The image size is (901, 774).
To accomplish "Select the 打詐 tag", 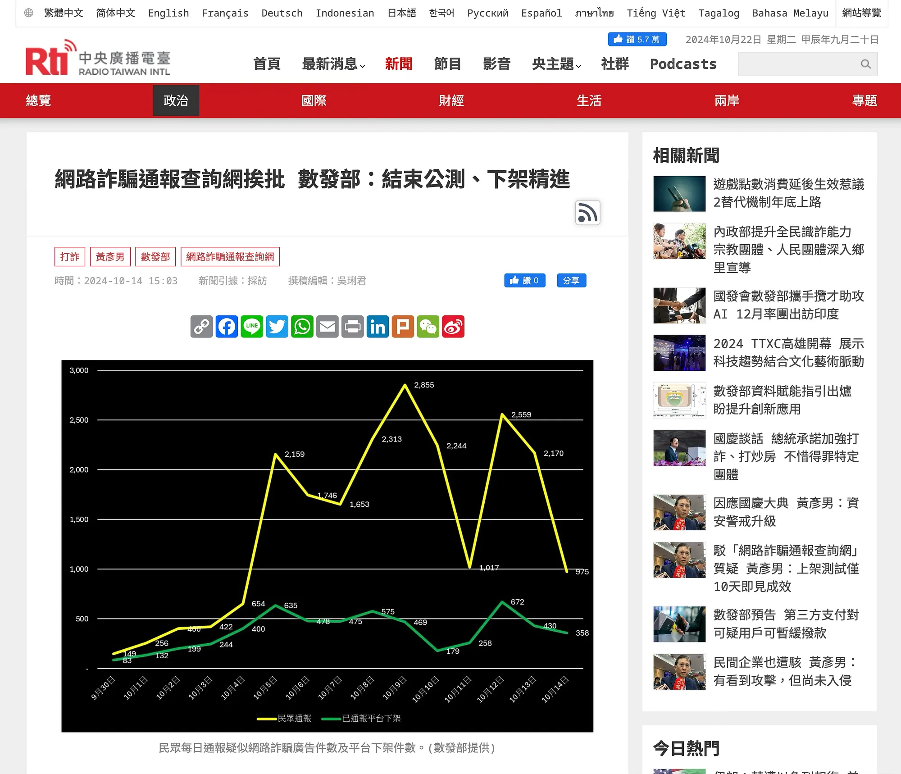I will pos(70,256).
